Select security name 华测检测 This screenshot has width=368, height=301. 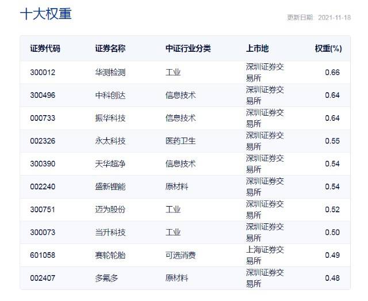[110, 73]
